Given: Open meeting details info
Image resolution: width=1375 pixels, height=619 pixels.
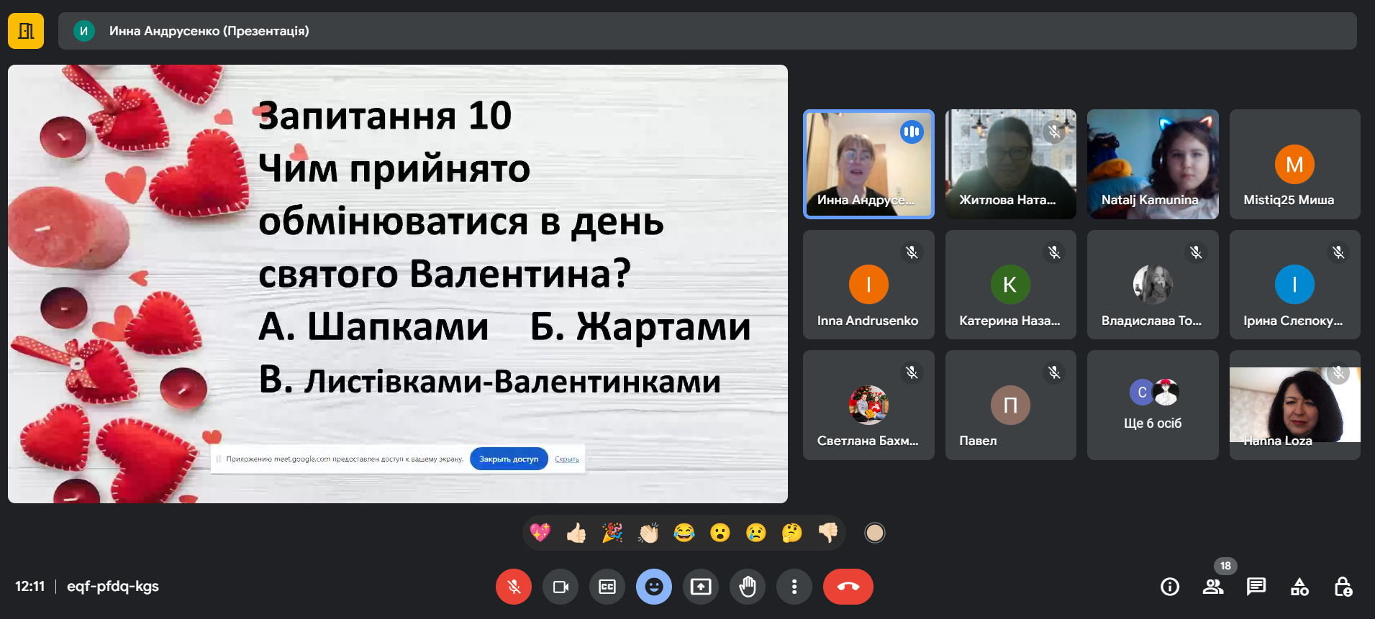Looking at the screenshot, I should (x=1170, y=587).
